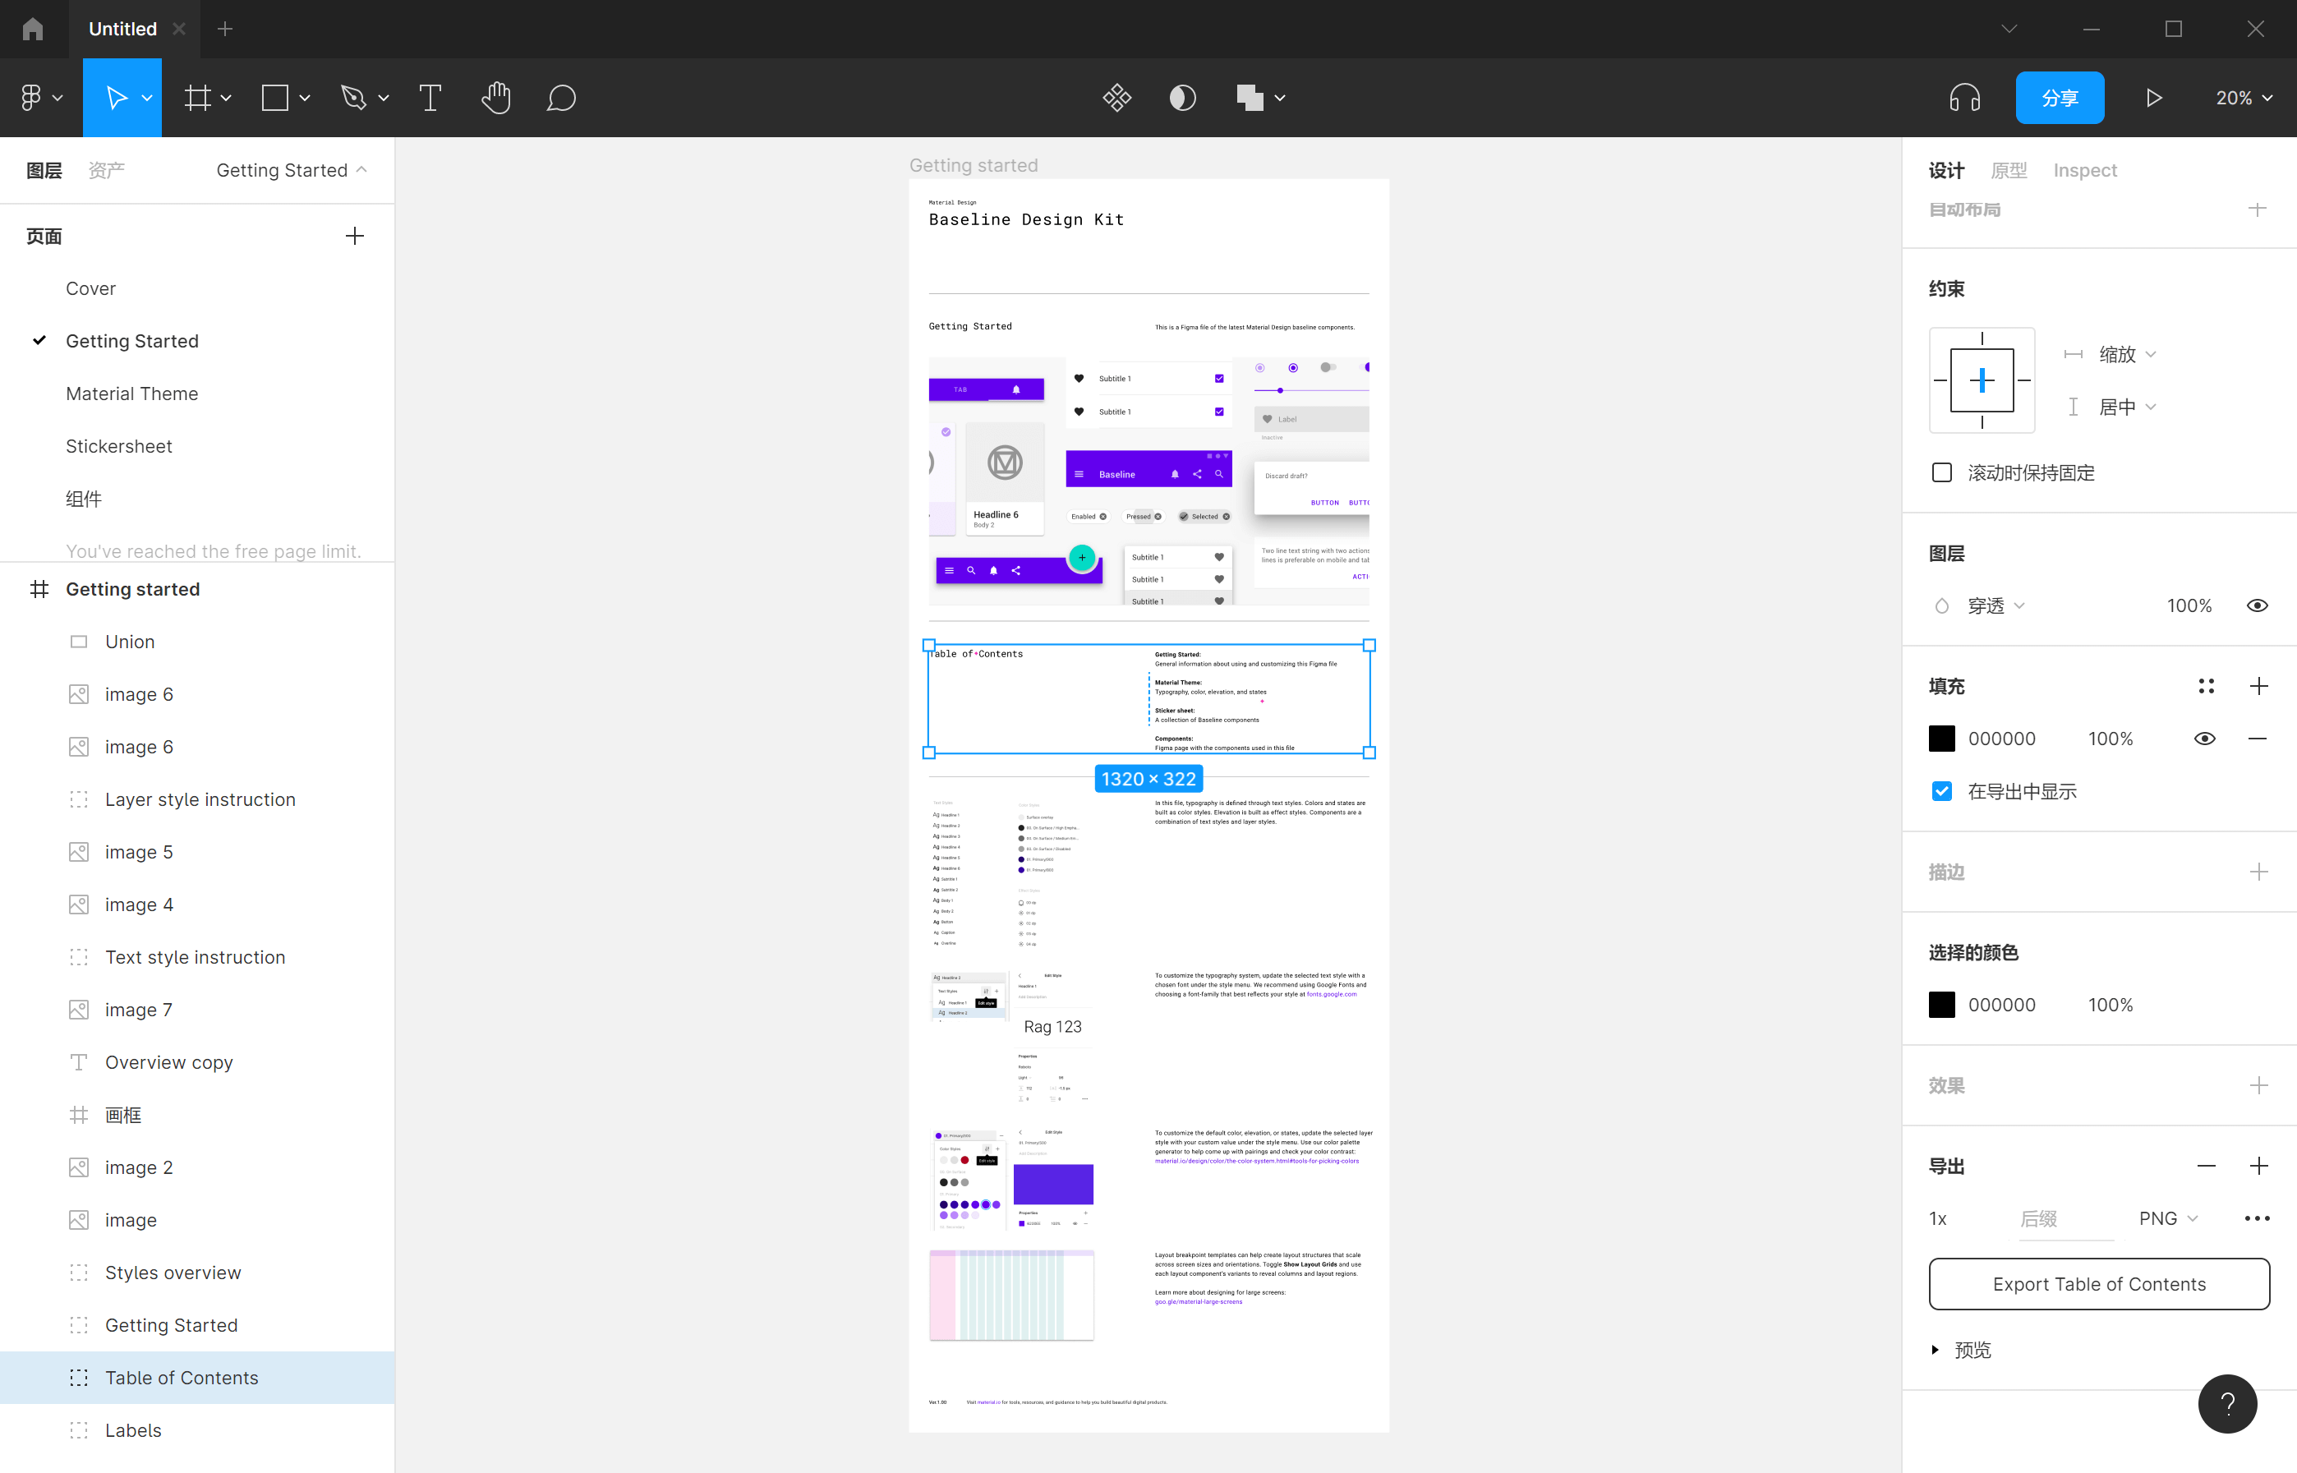2297x1473 pixels.
Task: Start audio conversation with headphones icon
Action: [x=1965, y=98]
